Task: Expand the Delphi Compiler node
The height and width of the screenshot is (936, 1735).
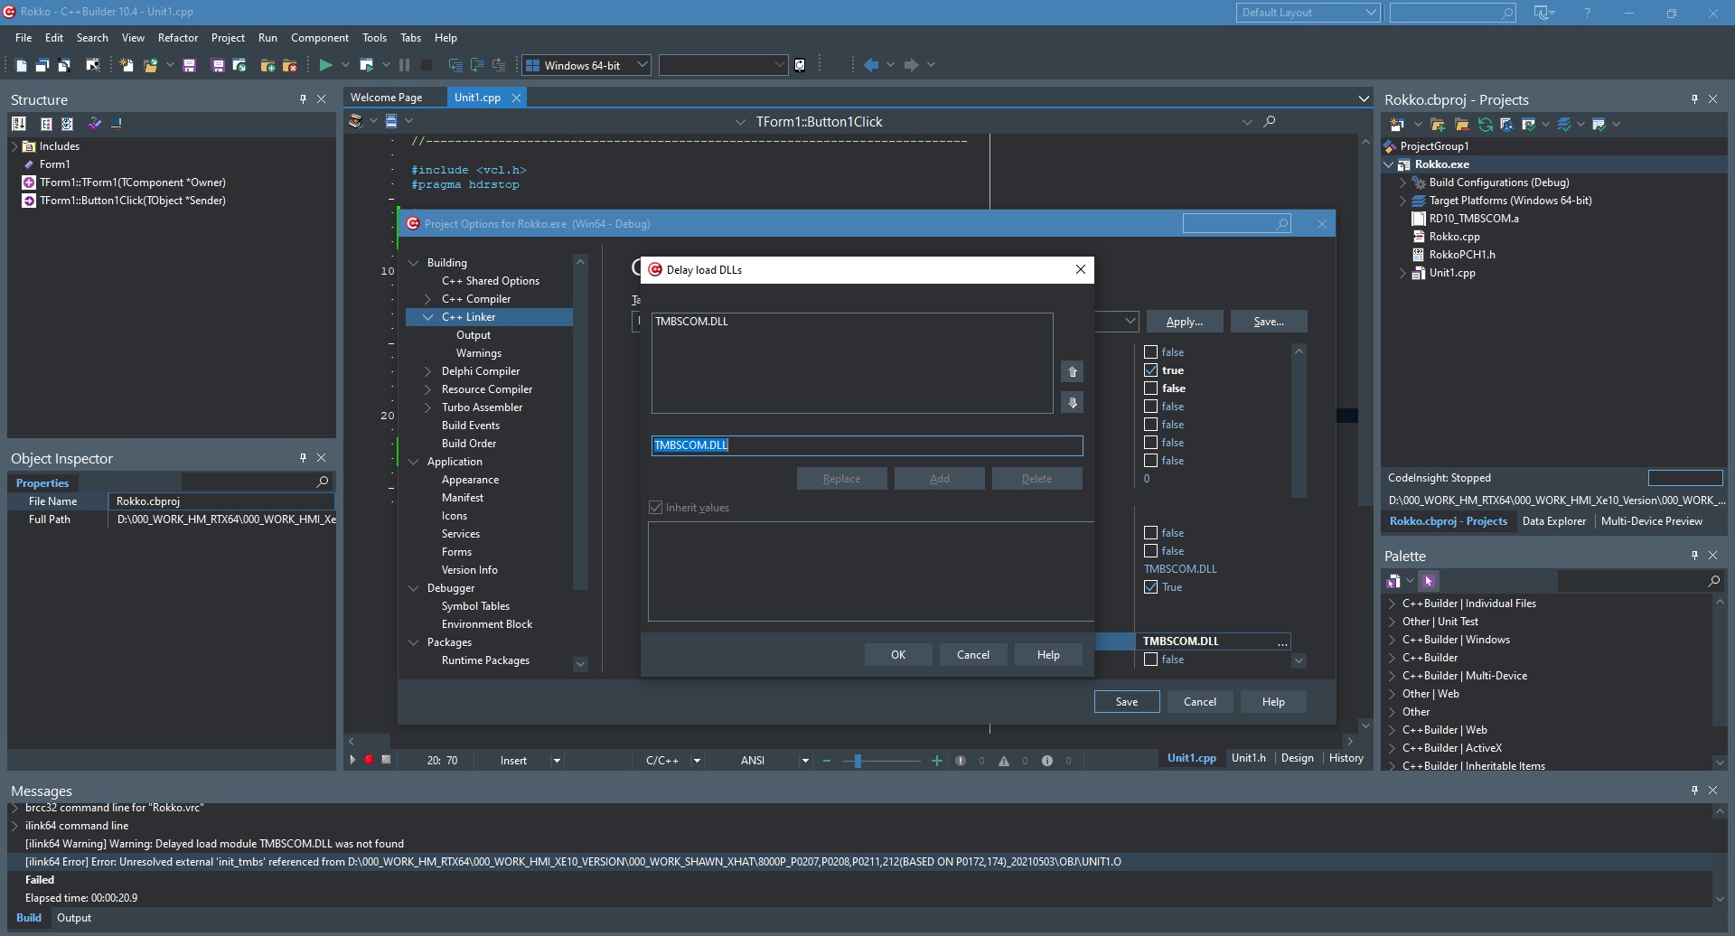Action: pyautogui.click(x=428, y=371)
